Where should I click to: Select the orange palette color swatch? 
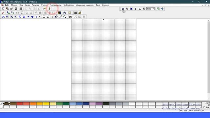pos(33,104)
